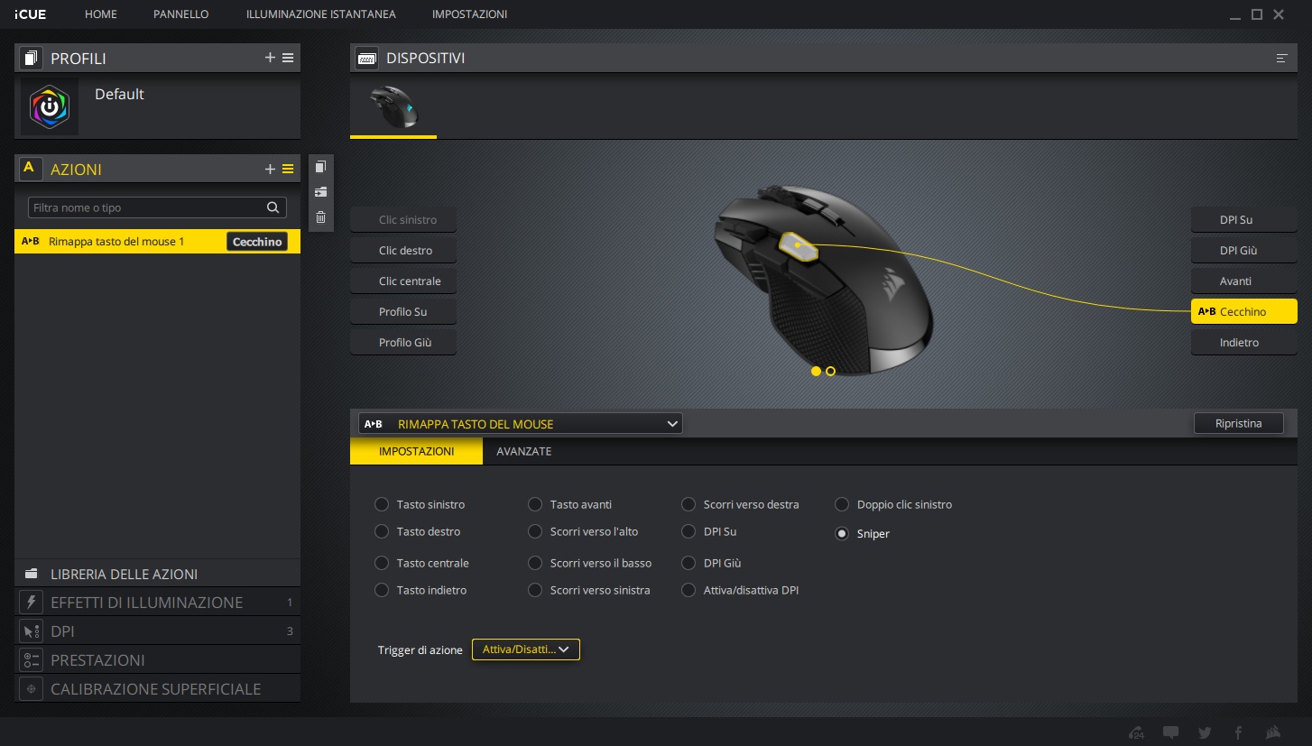Save action to library using the folder arrow icon

point(320,192)
